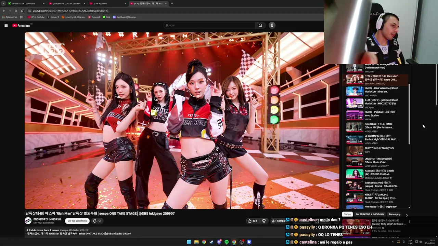Open Aplicaciones bookmark shortcut
The height and width of the screenshot is (246, 438).
(10, 17)
